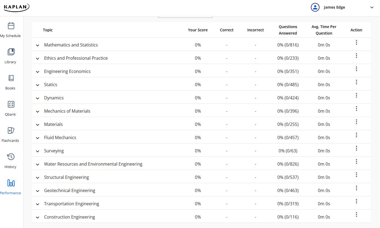380x228 pixels.
Task: Click the Structural Engineering topic name
Action: tap(66, 177)
